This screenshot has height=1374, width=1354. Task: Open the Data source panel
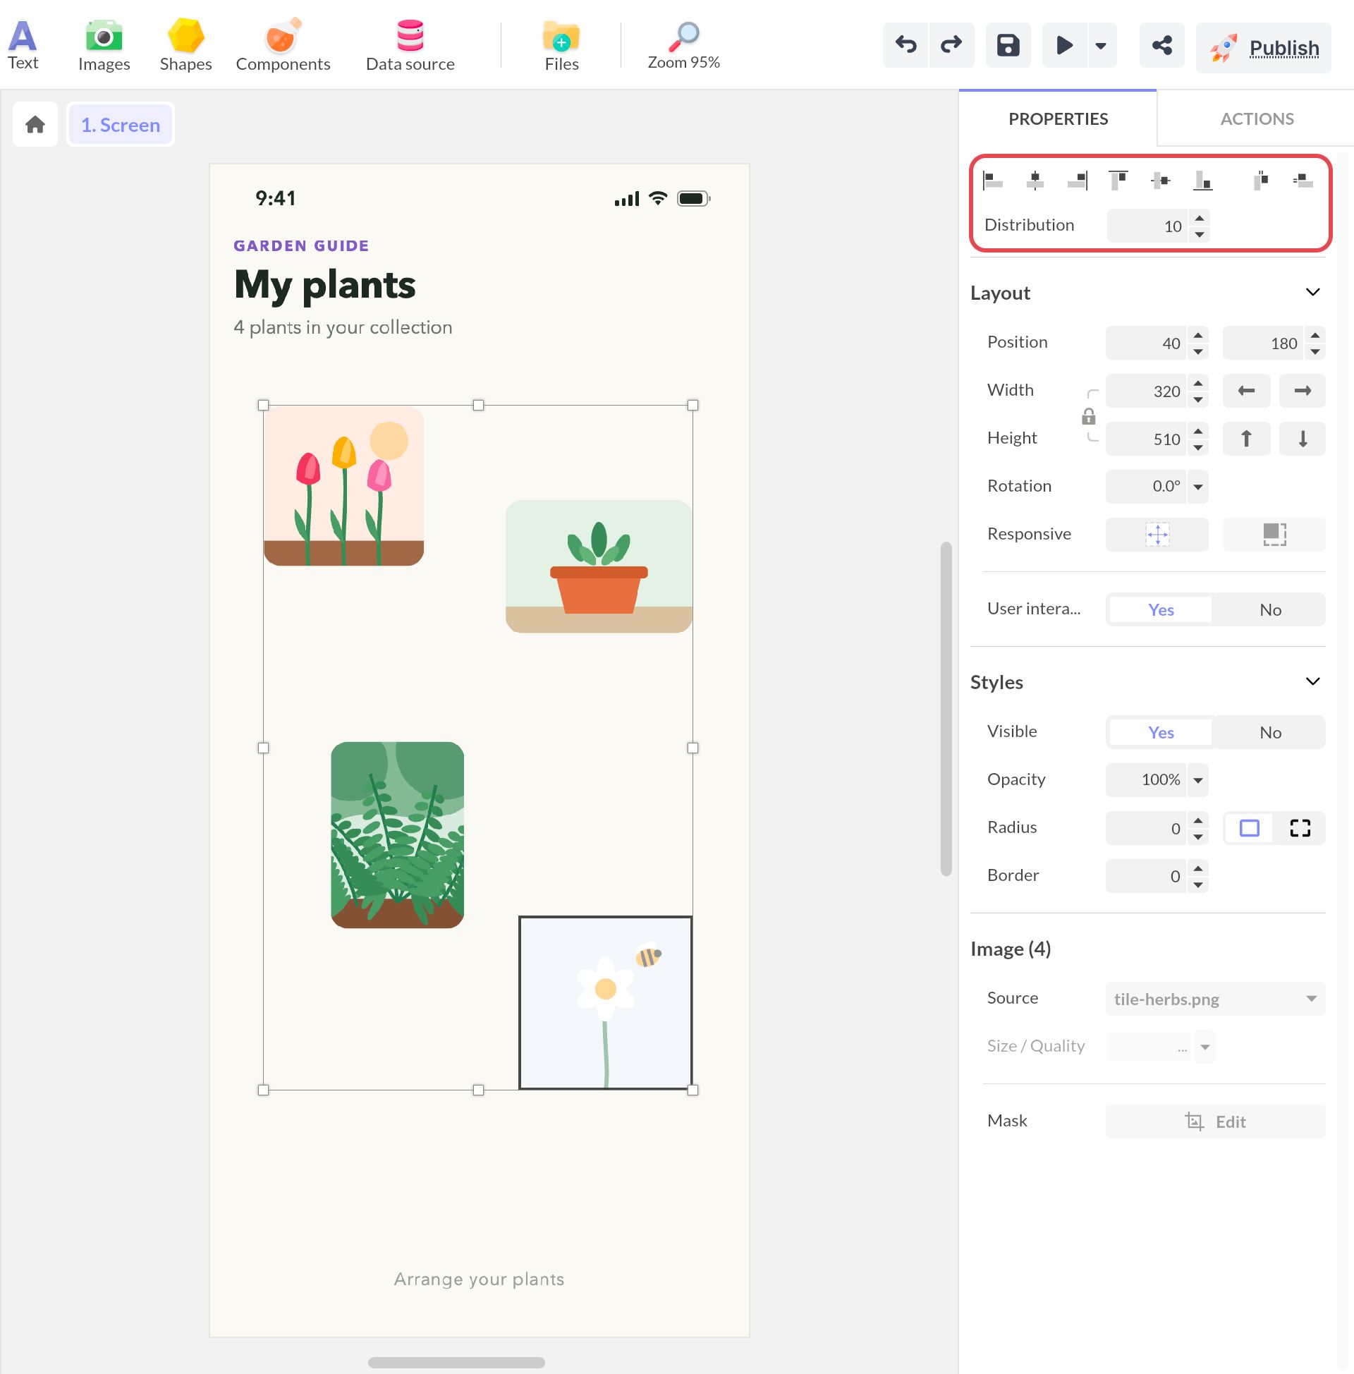pos(410,46)
